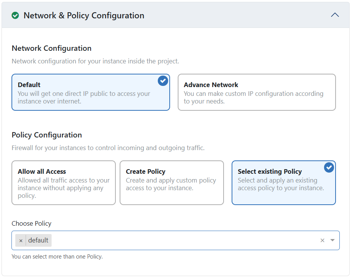This screenshot has height=278, width=352.
Task: Click the Network Configuration section heading
Action: tap(52, 48)
